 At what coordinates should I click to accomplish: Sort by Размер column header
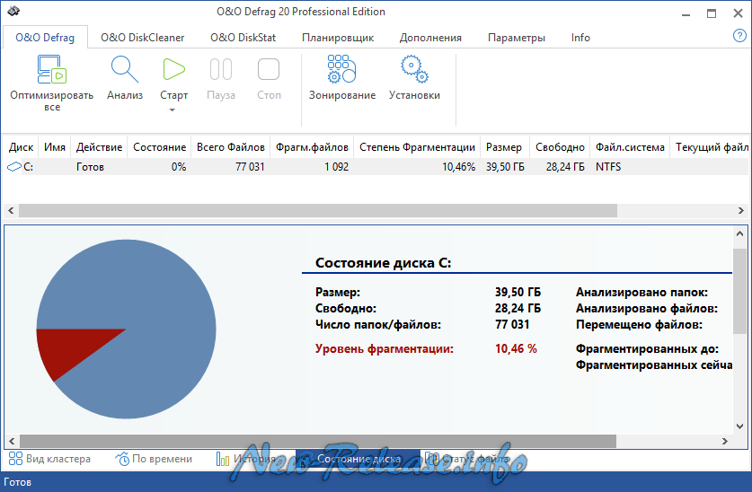504,147
